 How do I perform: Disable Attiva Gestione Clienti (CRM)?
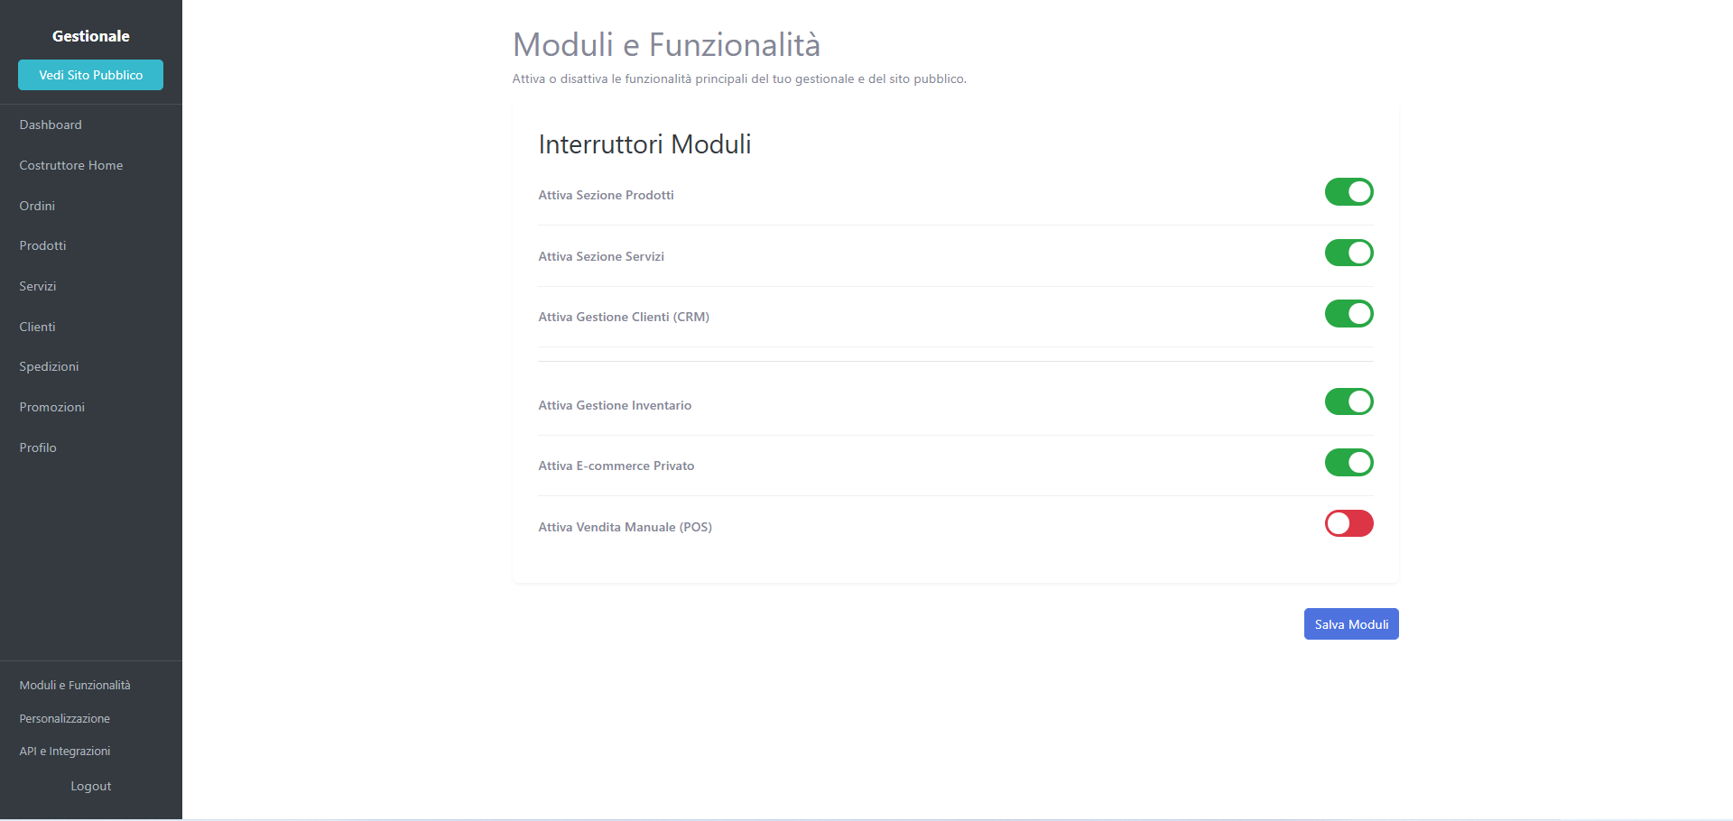click(1348, 314)
